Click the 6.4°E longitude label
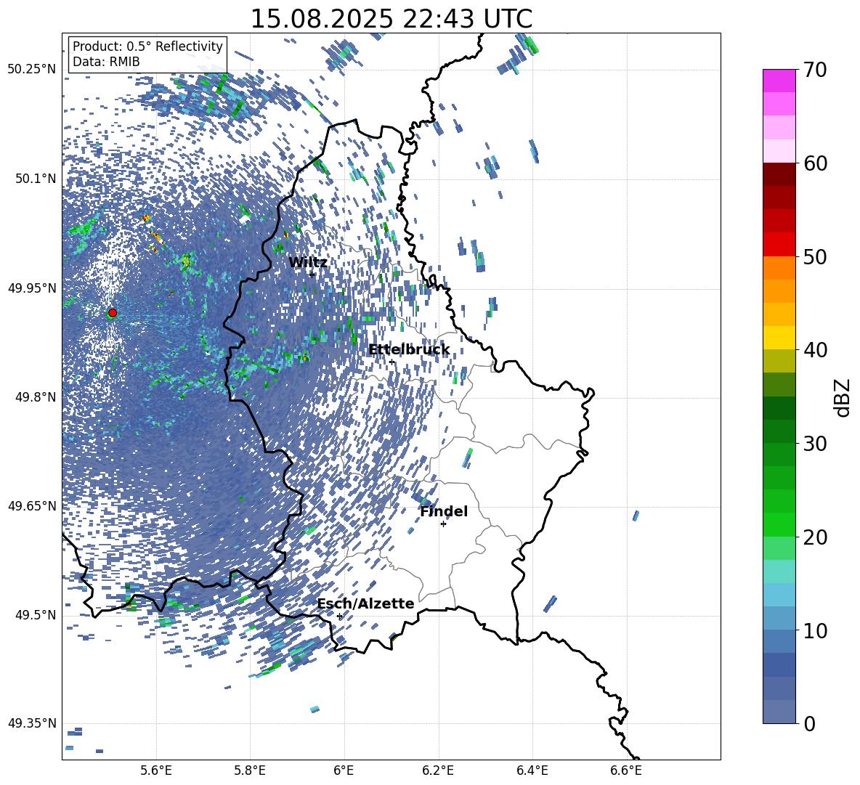This screenshot has width=860, height=785. coord(532,770)
